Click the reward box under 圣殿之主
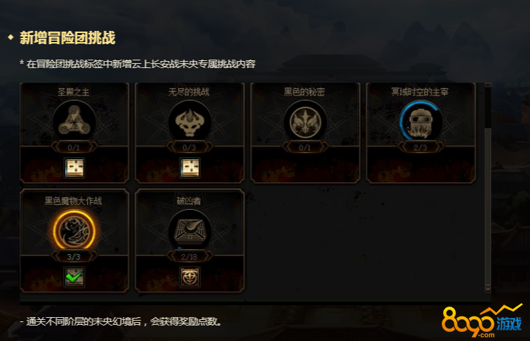The image size is (530, 341). pyautogui.click(x=74, y=168)
